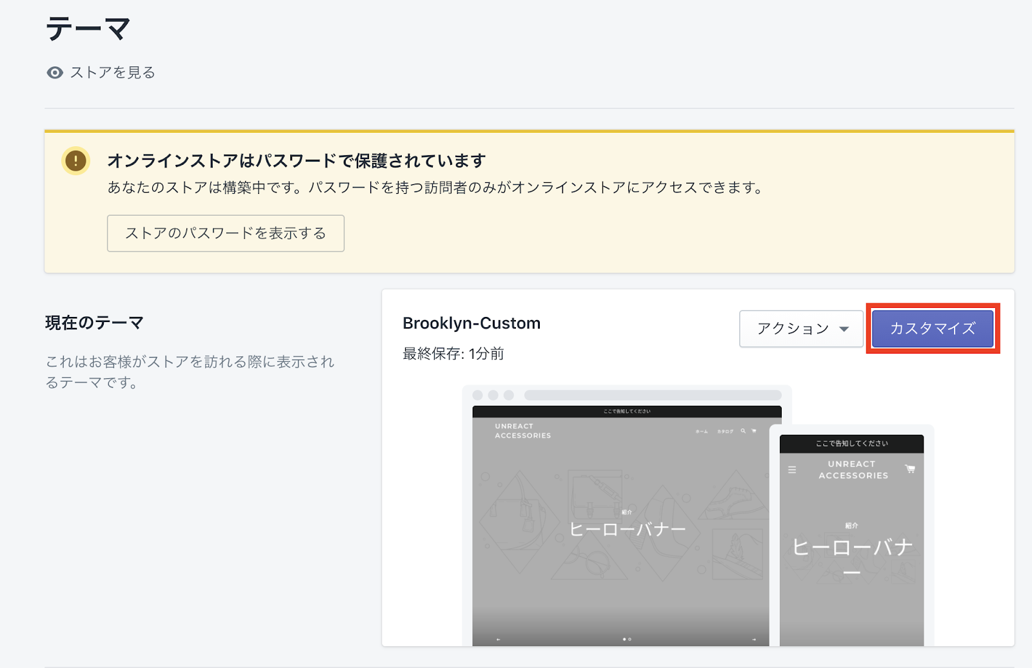The width and height of the screenshot is (1032, 668).
Task: Select the first slideshow dot indicator
Action: point(624,639)
